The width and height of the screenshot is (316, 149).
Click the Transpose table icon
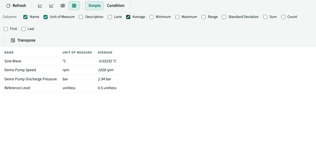13,40
